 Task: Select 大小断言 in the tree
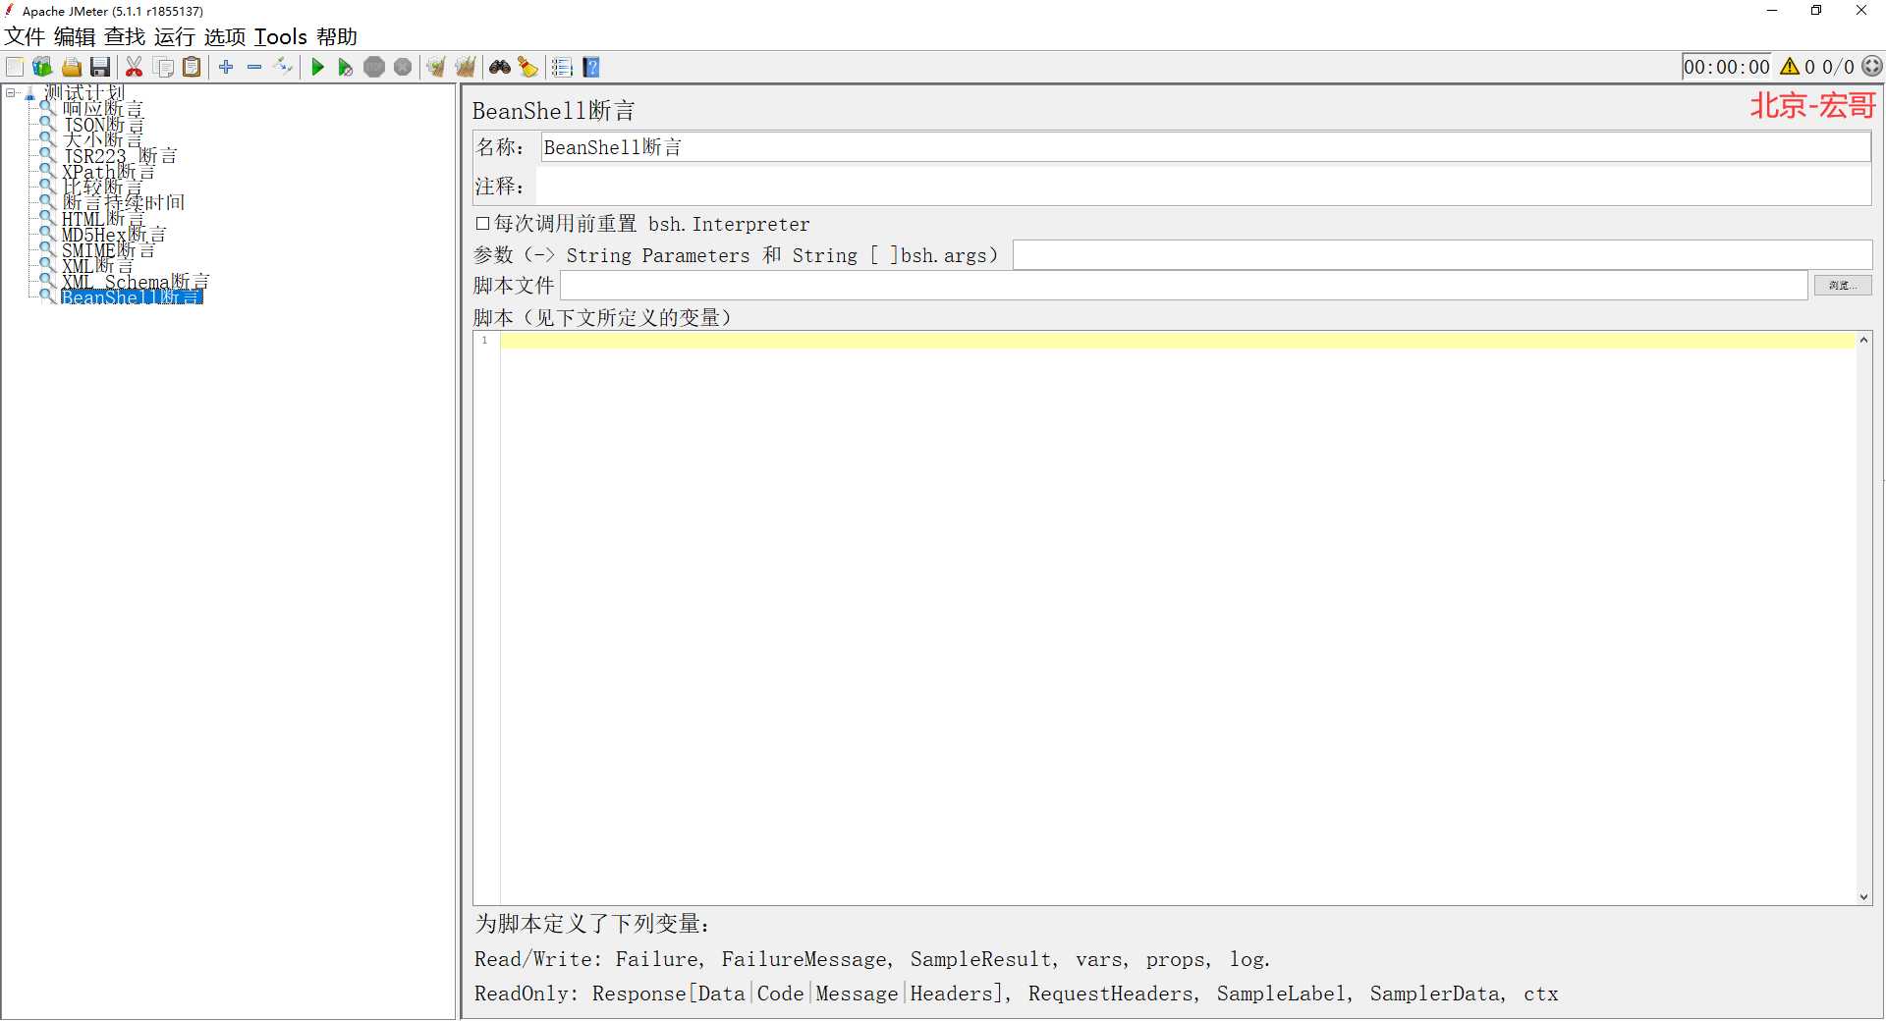click(x=102, y=140)
